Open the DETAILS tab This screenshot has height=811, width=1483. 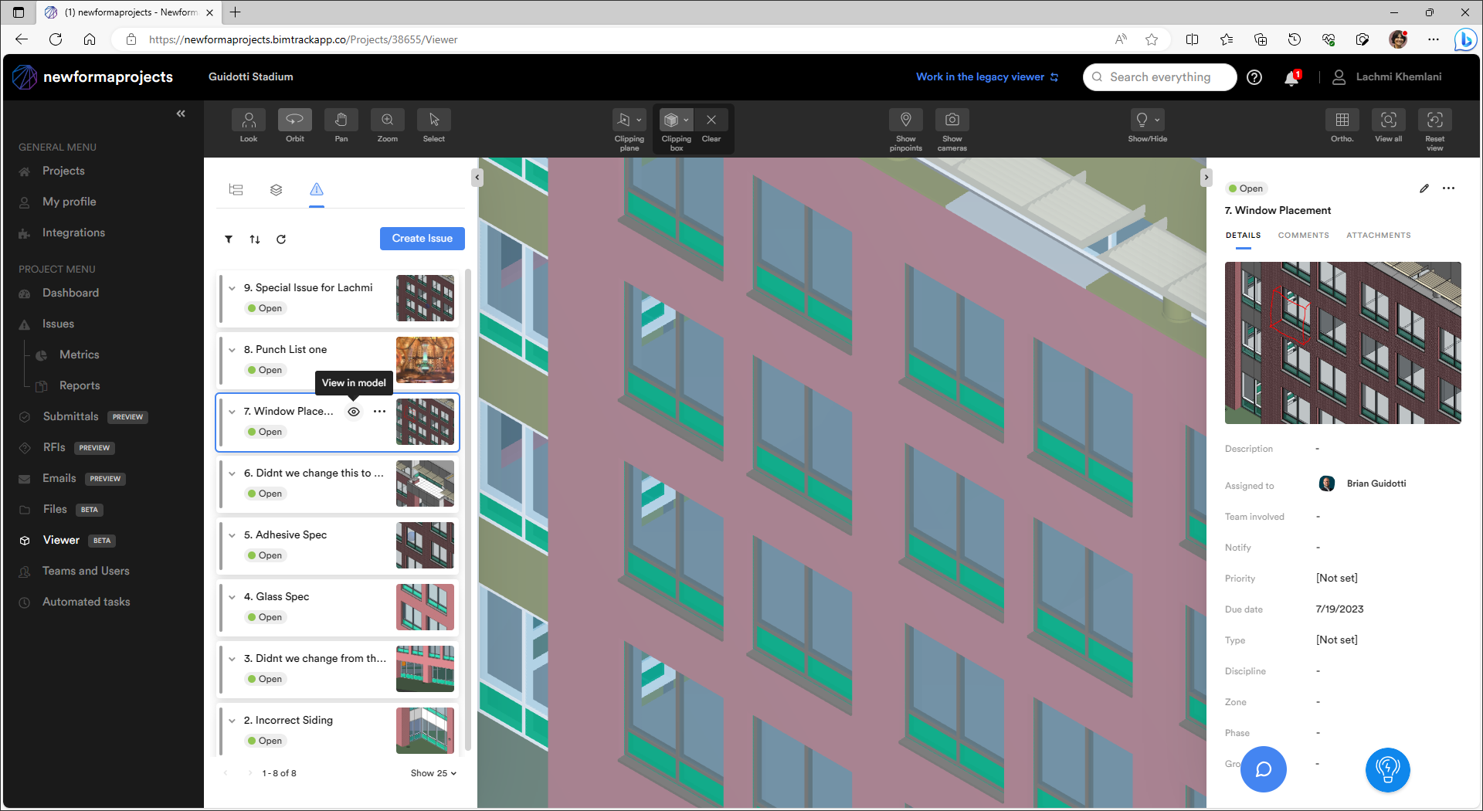(x=1243, y=236)
